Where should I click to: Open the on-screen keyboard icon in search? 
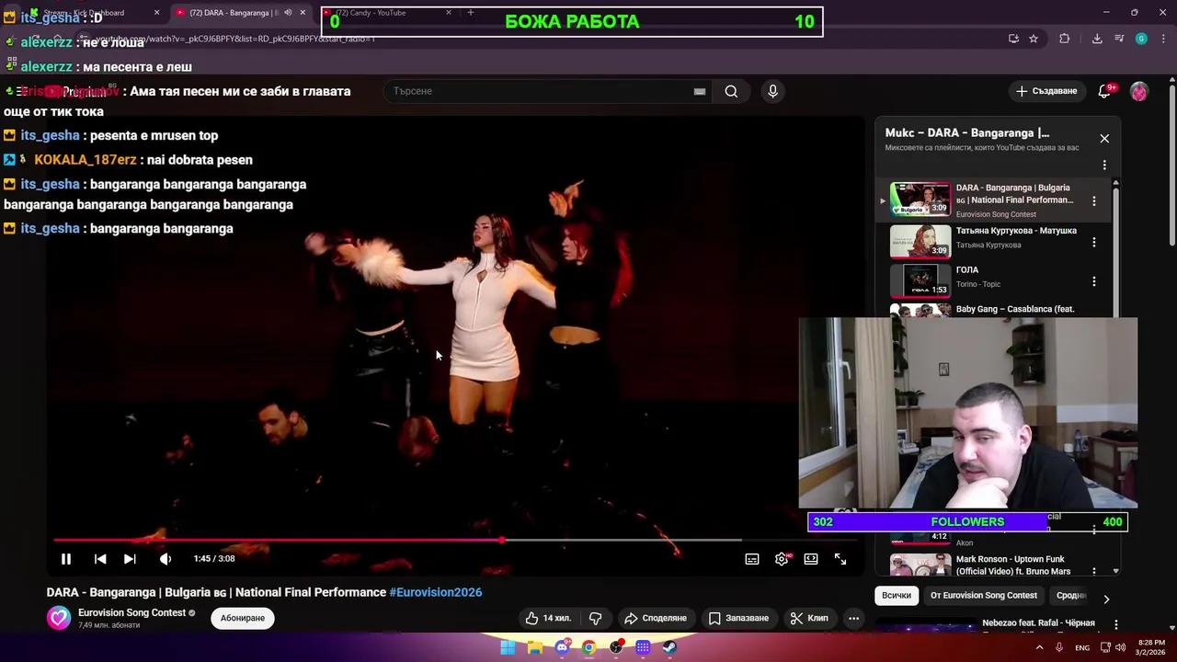[x=700, y=91]
